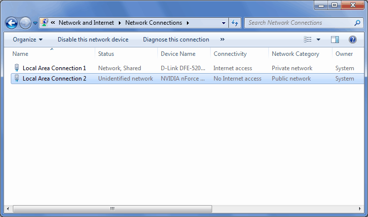The height and width of the screenshot is (217, 368).
Task: Show more toolbar commands via the chevron
Action: 222,40
